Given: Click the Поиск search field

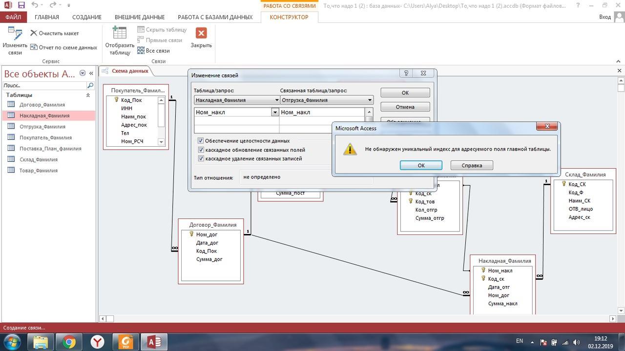Looking at the screenshot, I should pyautogui.click(x=44, y=85).
